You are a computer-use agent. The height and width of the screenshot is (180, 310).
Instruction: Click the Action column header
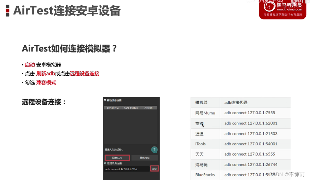click(148, 108)
